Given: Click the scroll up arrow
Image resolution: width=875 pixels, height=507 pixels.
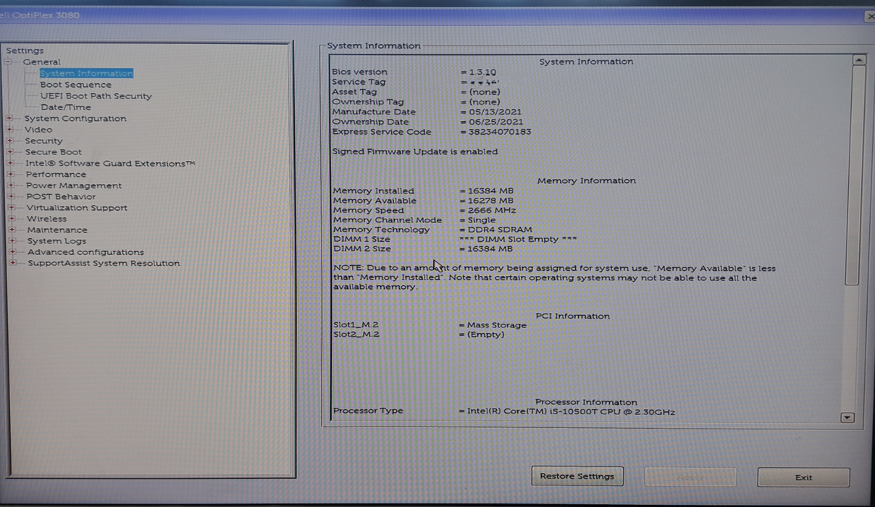Looking at the screenshot, I should coord(859,61).
